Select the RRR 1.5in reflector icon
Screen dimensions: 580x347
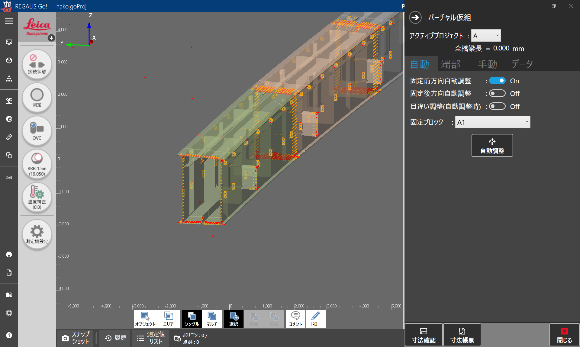click(37, 164)
